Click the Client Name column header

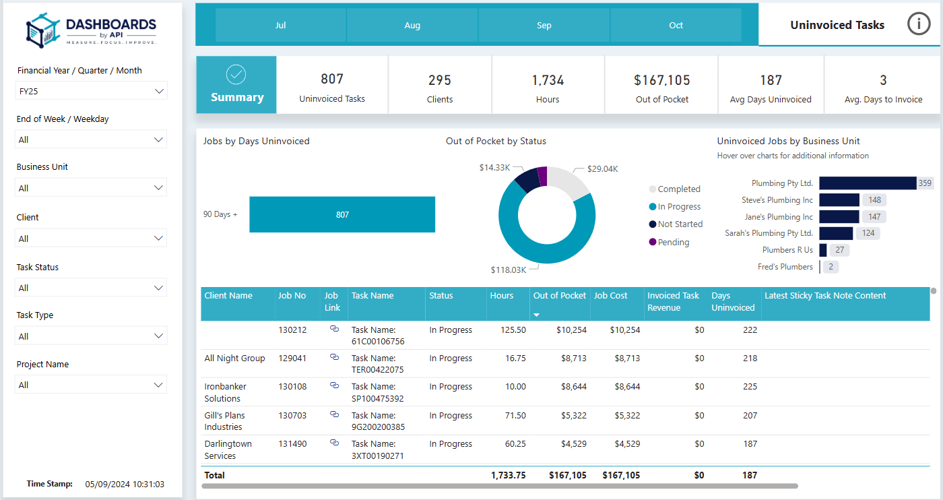pos(229,296)
